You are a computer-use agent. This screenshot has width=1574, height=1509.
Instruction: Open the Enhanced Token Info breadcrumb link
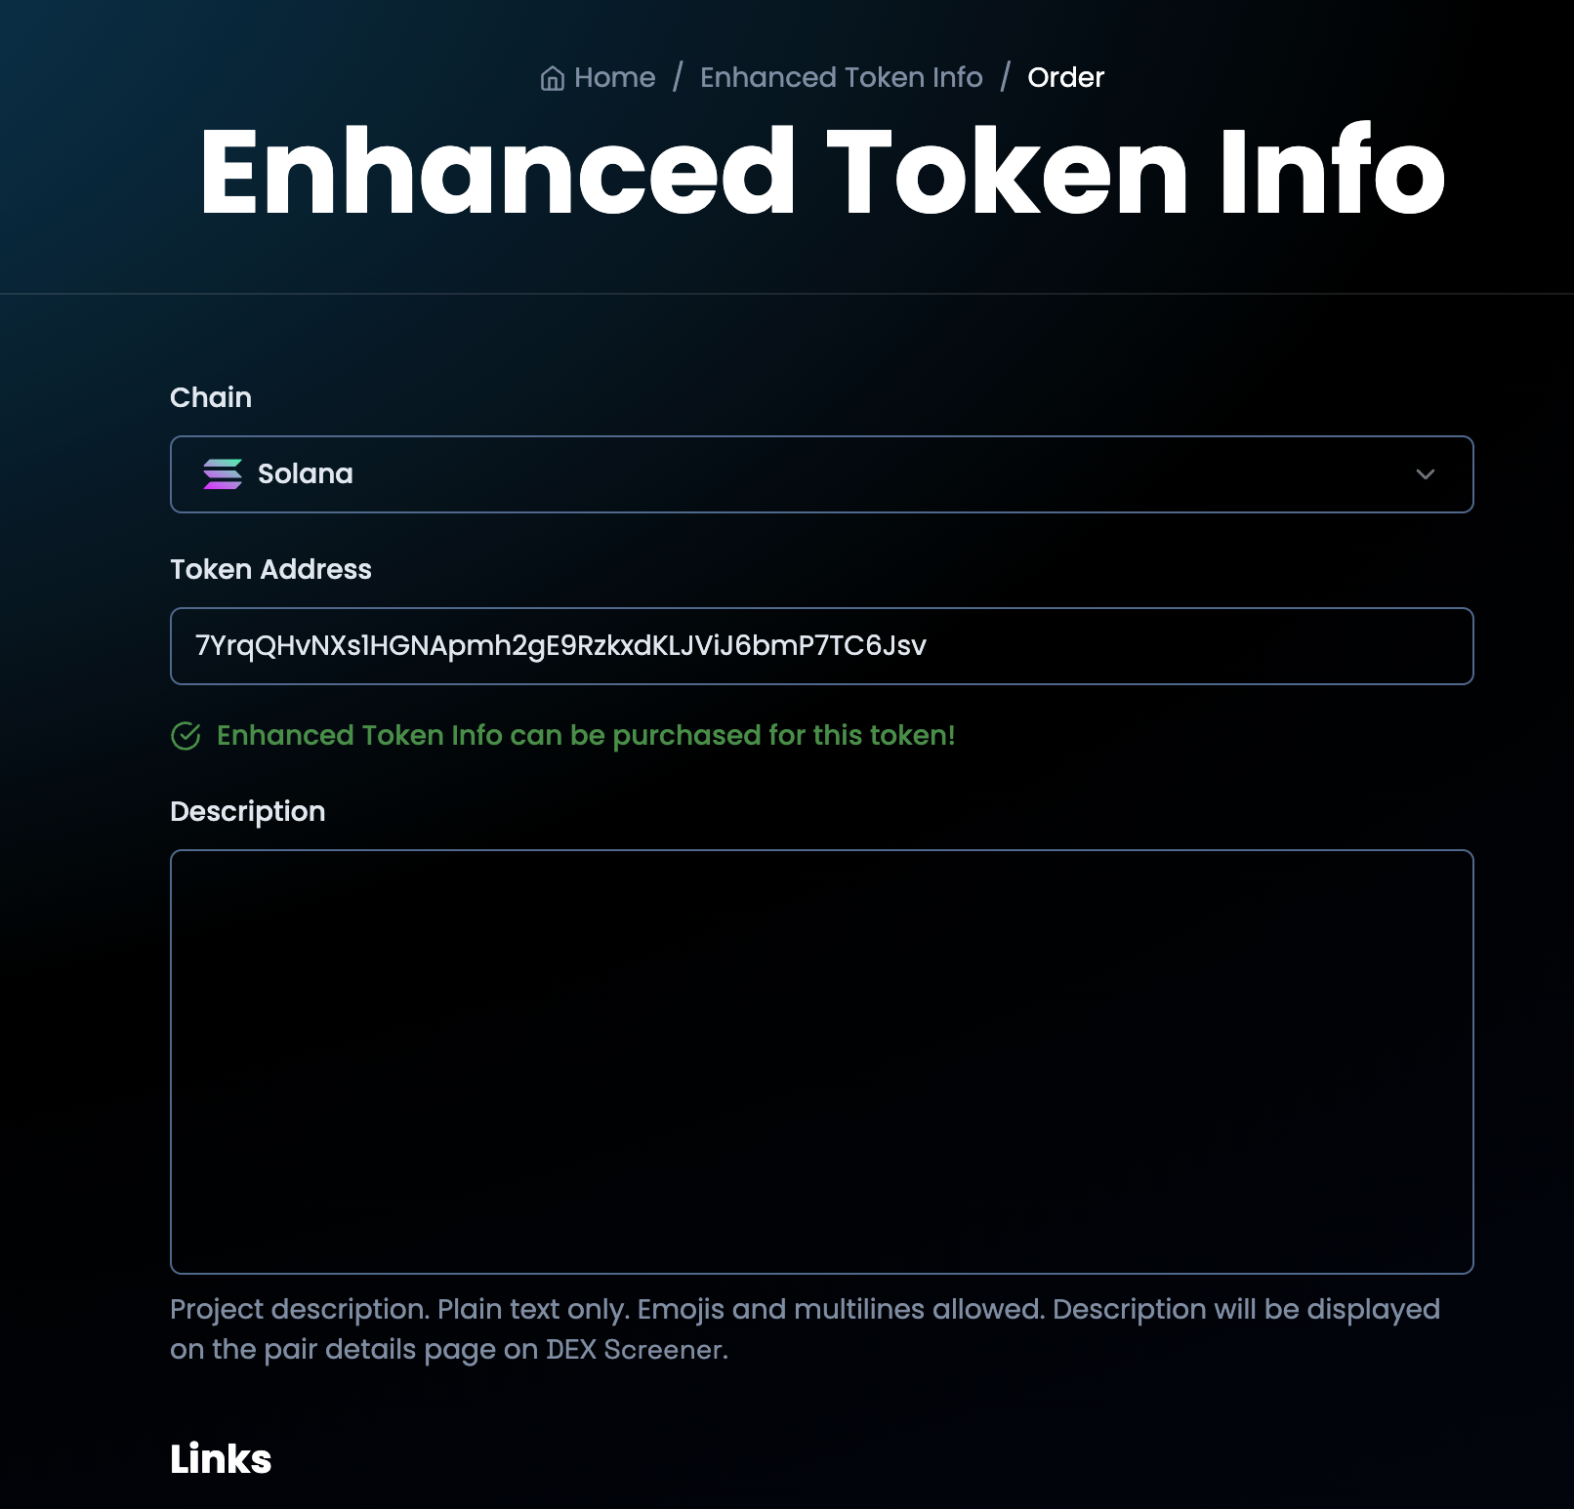pyautogui.click(x=841, y=77)
